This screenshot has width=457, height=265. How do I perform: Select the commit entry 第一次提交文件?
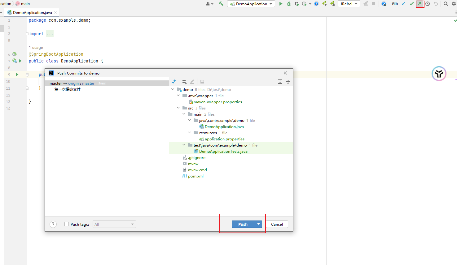click(68, 89)
